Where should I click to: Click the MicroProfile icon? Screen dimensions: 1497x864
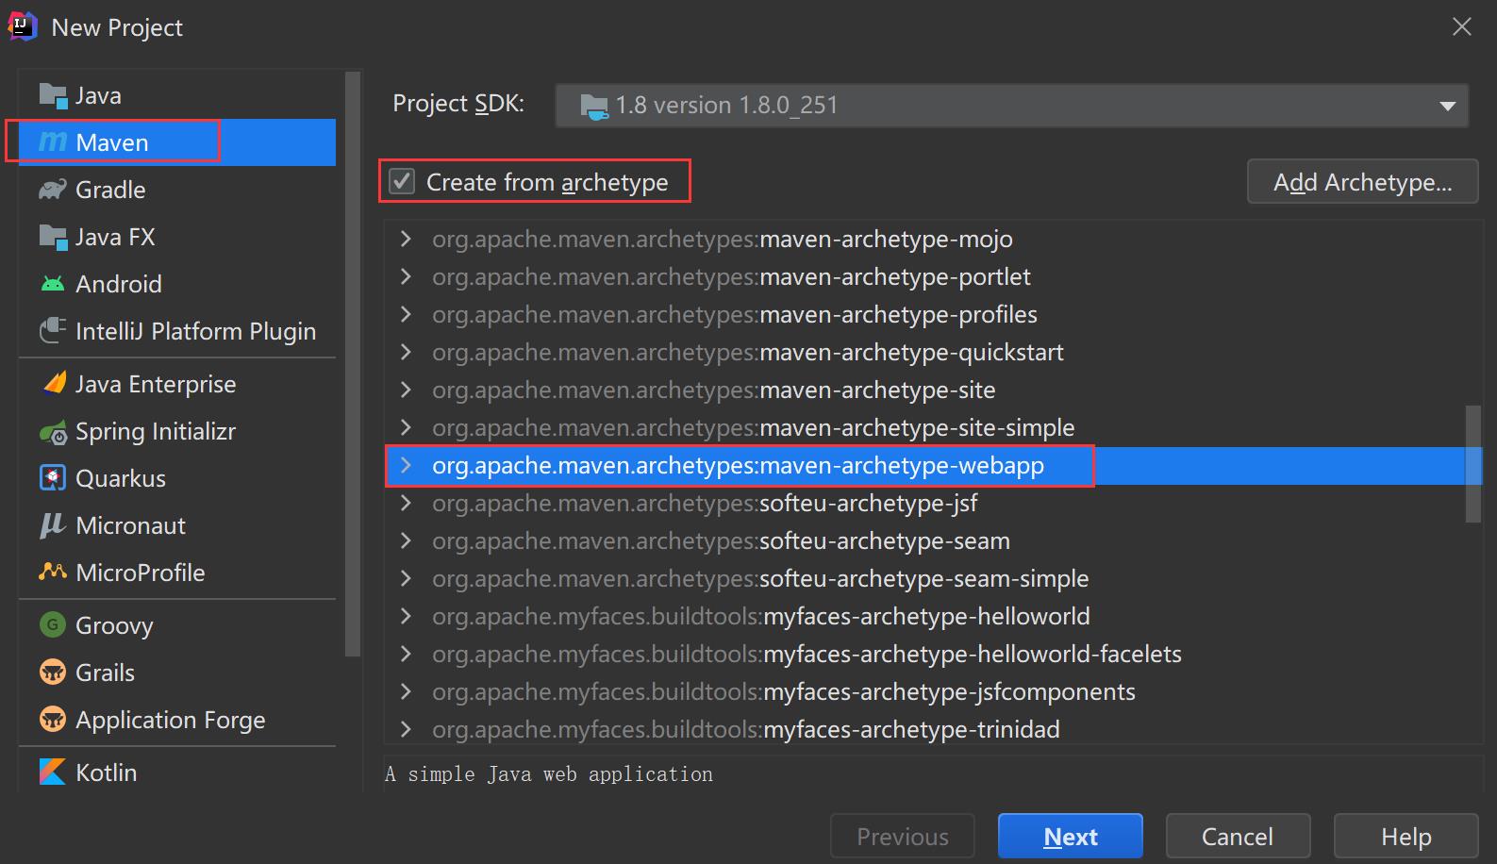pos(53,573)
